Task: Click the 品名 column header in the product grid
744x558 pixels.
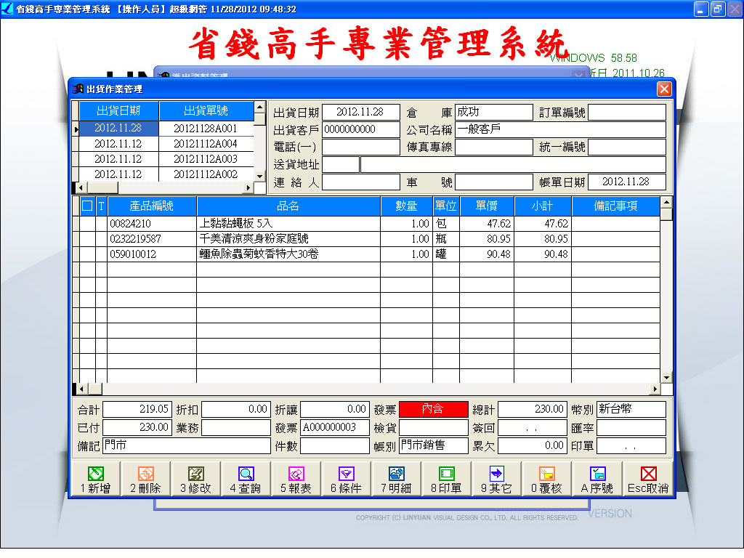Action: [x=288, y=206]
